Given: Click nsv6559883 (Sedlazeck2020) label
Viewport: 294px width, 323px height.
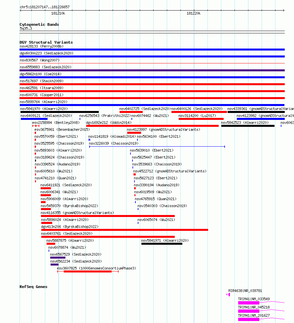Looking at the screenshot, I should [x=46, y=67].
